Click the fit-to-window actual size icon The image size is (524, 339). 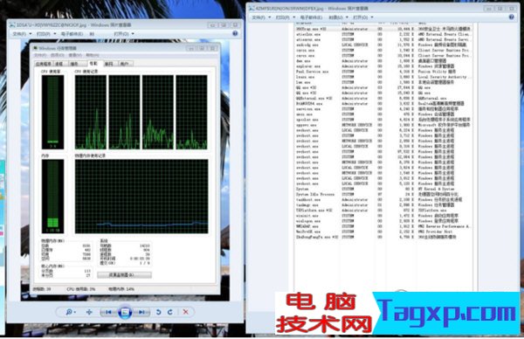(89, 312)
